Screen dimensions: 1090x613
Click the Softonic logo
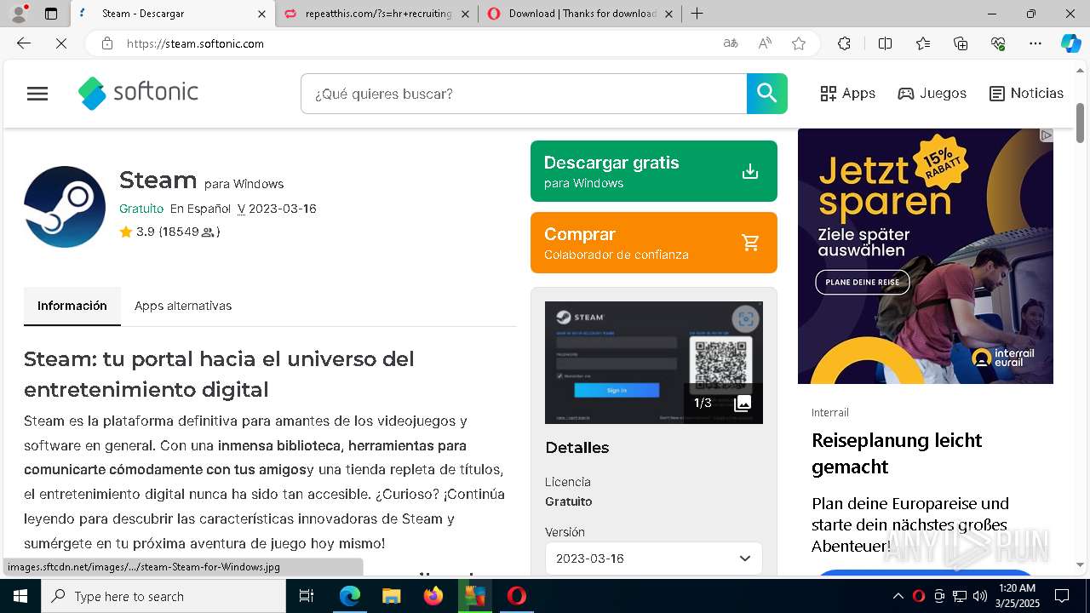[138, 93]
